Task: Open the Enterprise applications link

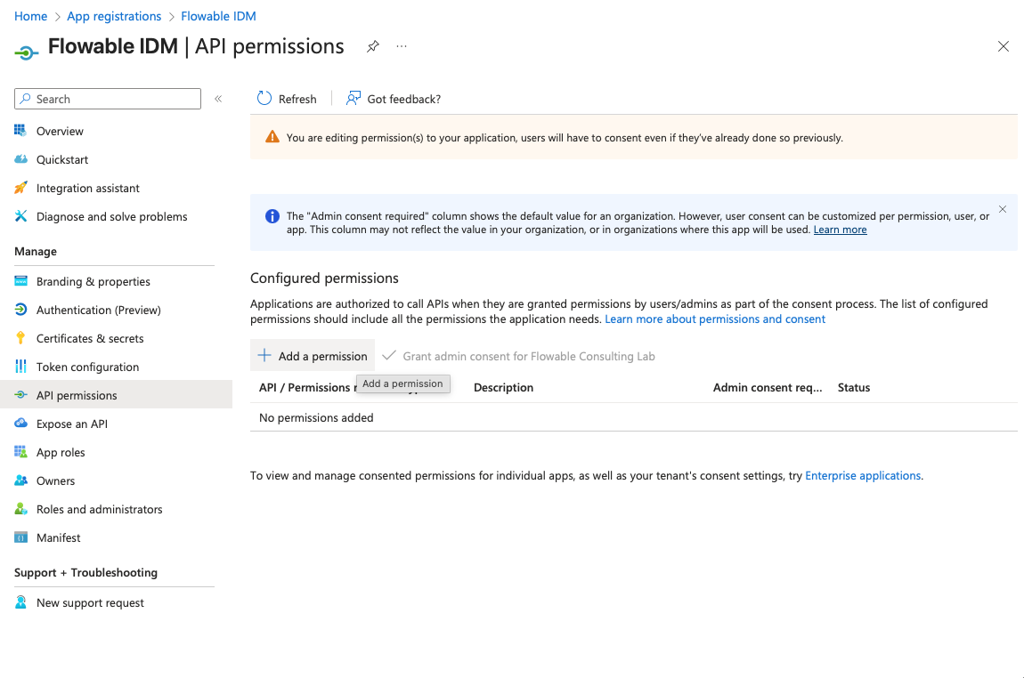Action: (x=862, y=476)
